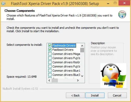Check the Common drivers RioGr checkbox

tap(50, 62)
